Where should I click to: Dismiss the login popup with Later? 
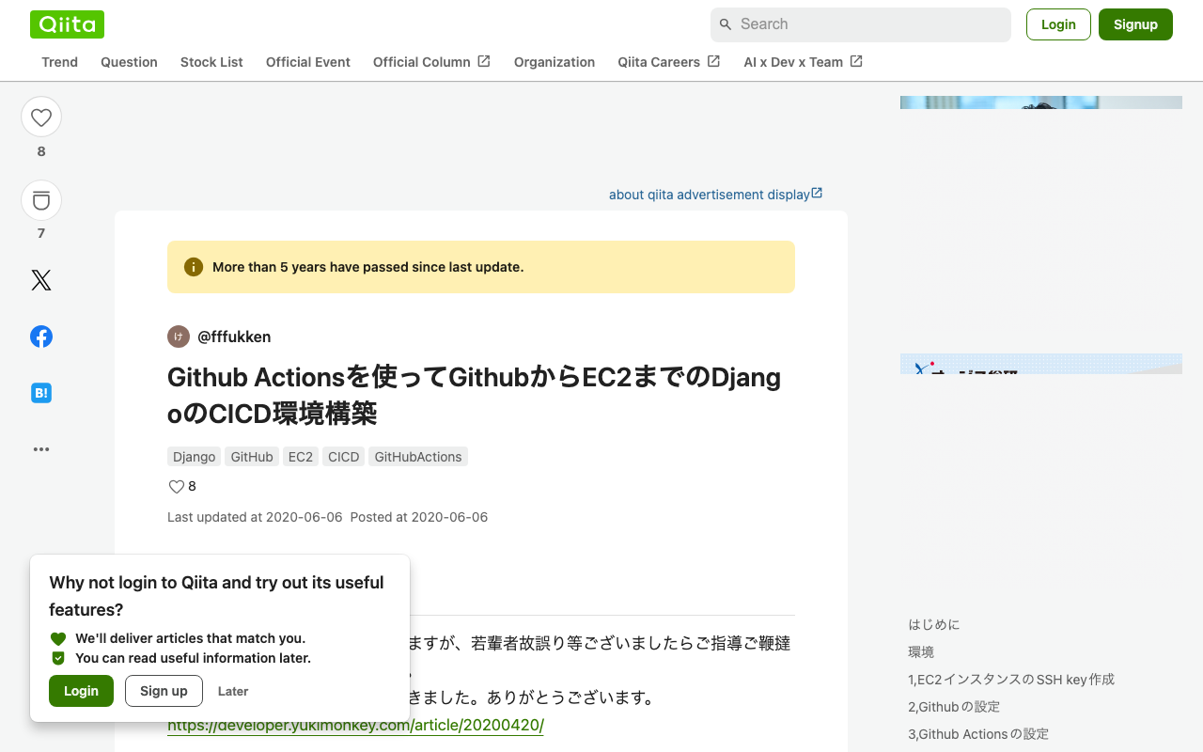click(x=232, y=691)
